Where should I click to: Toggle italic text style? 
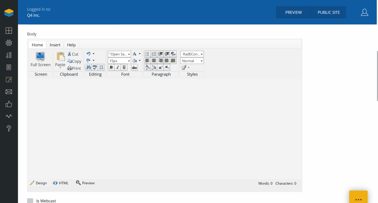(118, 68)
